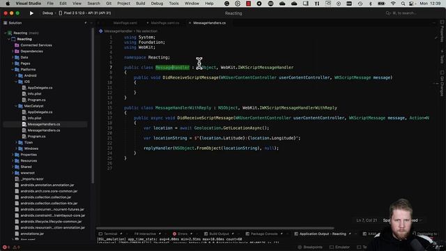Click the pin icon in Solution pad header
This screenshot has width=446, height=251.
tap(85, 23)
